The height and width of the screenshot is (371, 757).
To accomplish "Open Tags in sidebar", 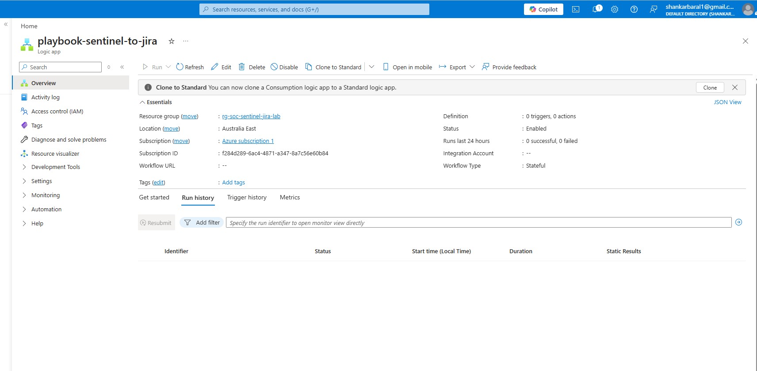I will [x=37, y=125].
